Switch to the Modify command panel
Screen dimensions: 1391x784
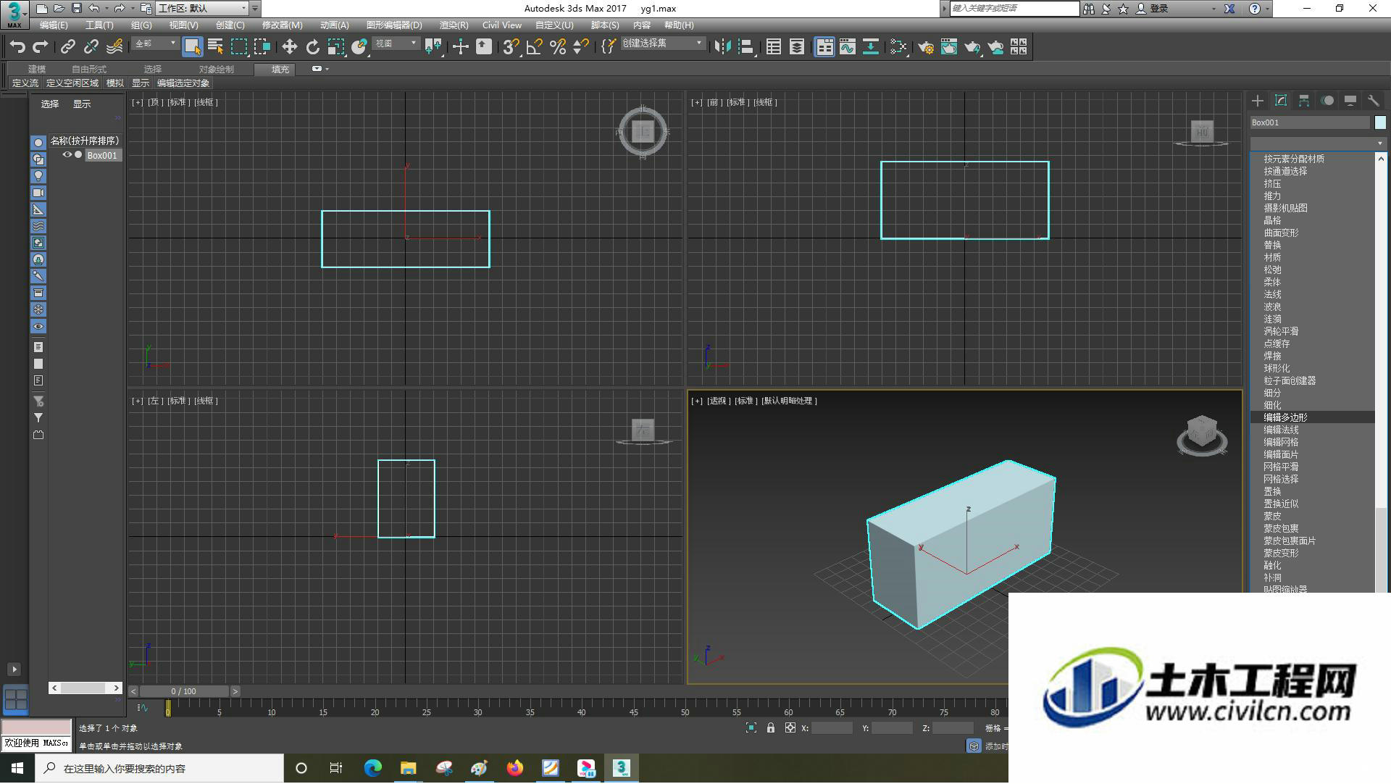[x=1281, y=101]
